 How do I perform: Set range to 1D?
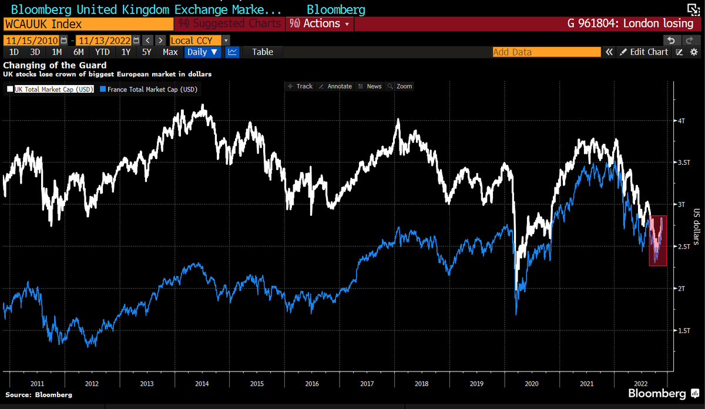point(14,52)
